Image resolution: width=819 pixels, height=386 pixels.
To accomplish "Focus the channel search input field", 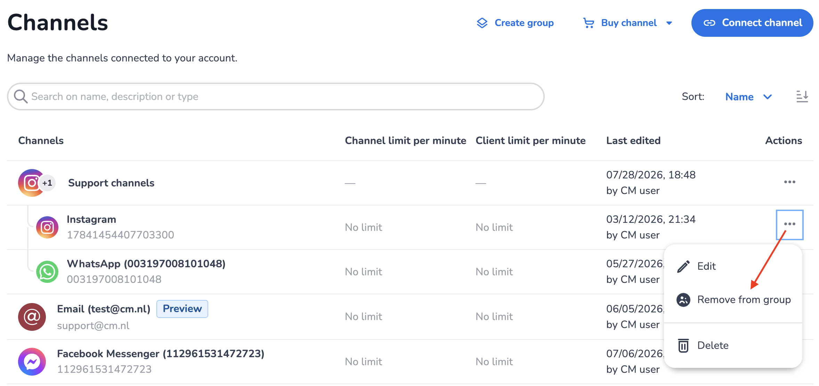I will [276, 96].
